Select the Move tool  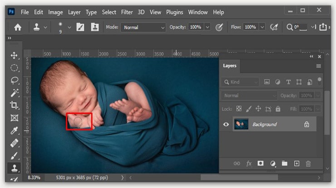14,56
